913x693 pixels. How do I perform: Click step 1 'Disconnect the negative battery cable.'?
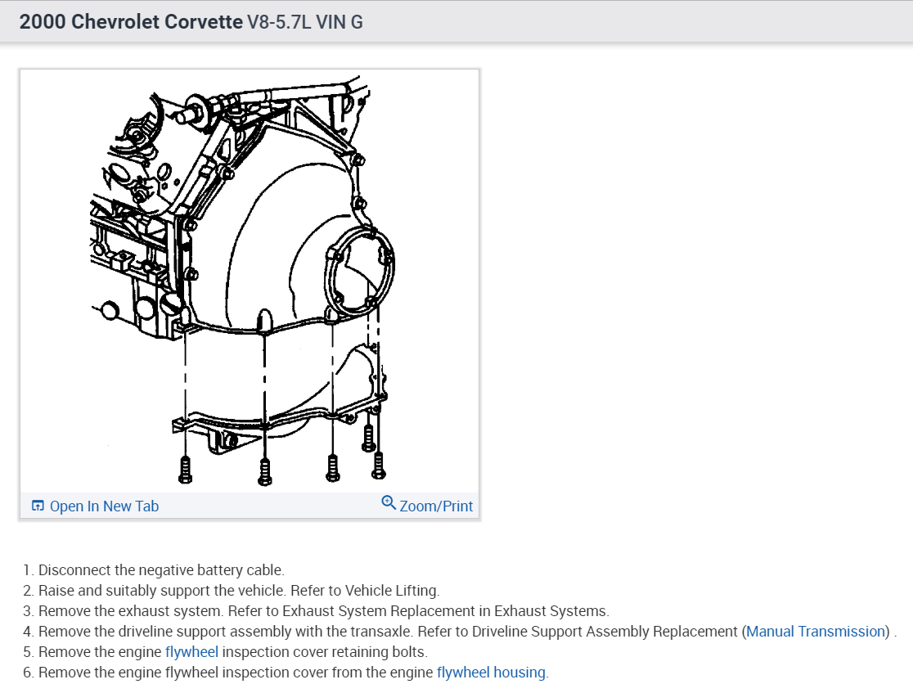click(x=161, y=570)
